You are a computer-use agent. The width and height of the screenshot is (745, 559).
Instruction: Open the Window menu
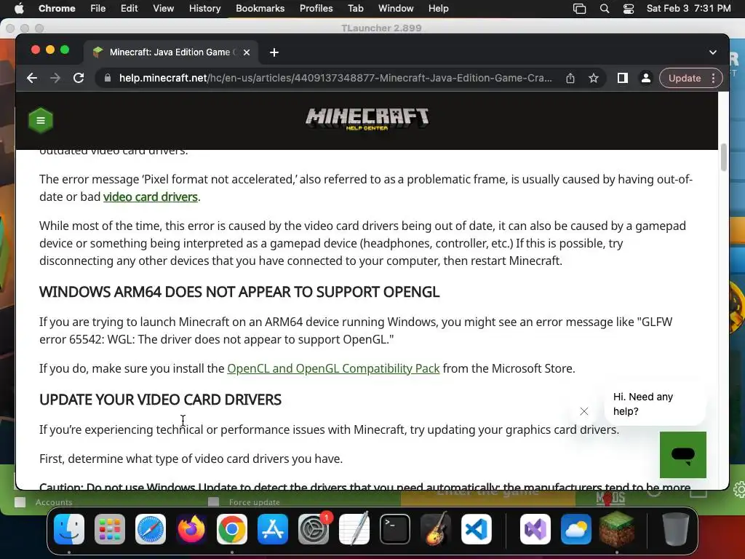coord(396,8)
